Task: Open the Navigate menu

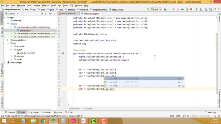Action: point(21,6)
